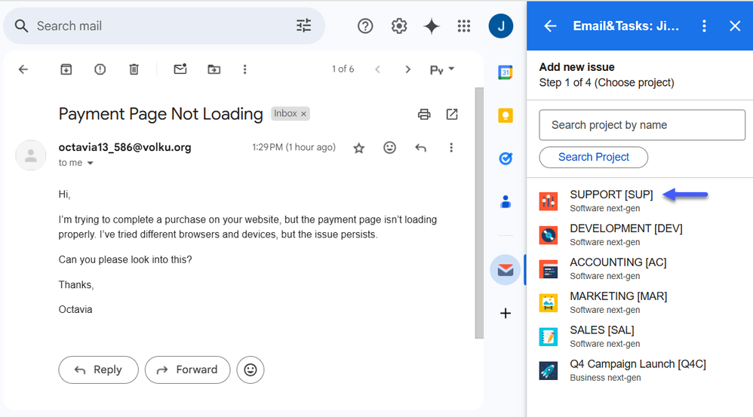This screenshot has width=753, height=417.
Task: Click the SALES project icon
Action: click(548, 337)
